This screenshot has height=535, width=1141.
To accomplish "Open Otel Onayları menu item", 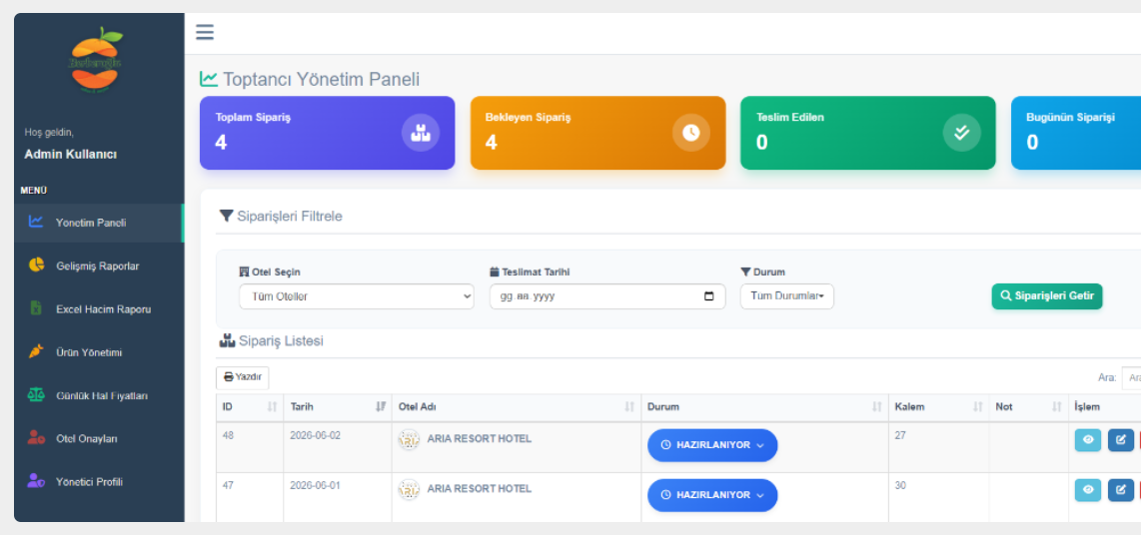I will pyautogui.click(x=99, y=438).
